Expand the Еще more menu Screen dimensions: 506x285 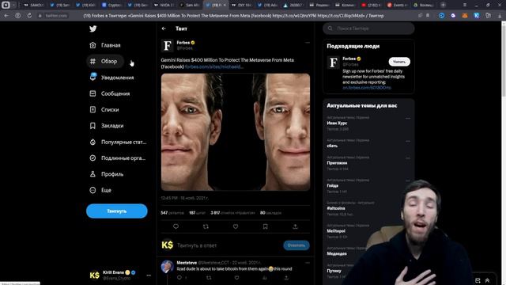100,190
